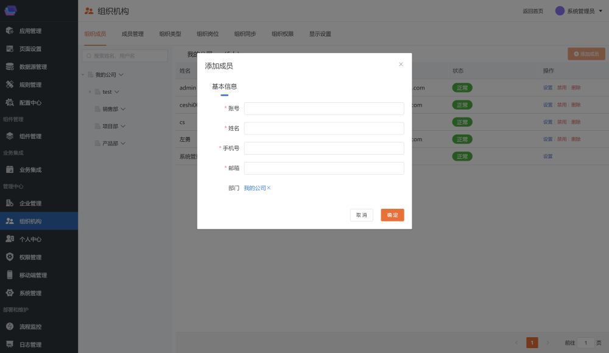Open 数据源管理 via its database icon
The image size is (609, 353).
point(10,67)
